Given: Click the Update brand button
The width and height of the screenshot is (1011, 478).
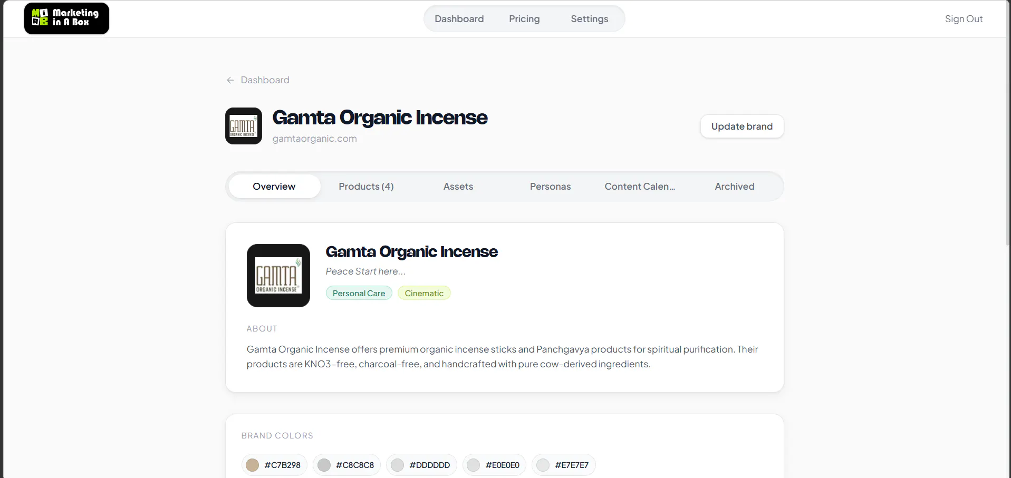Looking at the screenshot, I should click(742, 126).
